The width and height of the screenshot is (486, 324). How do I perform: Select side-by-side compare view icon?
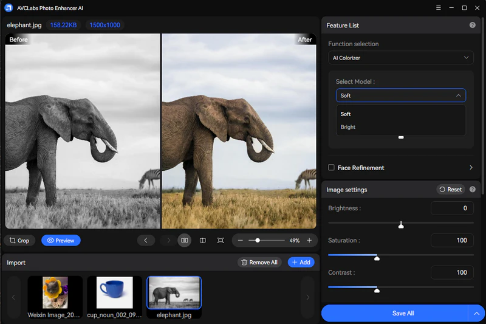185,241
